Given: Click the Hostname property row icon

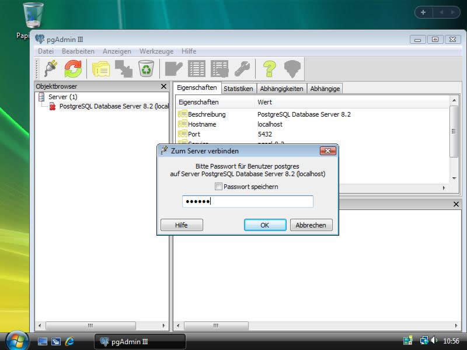Looking at the screenshot, I should [183, 124].
